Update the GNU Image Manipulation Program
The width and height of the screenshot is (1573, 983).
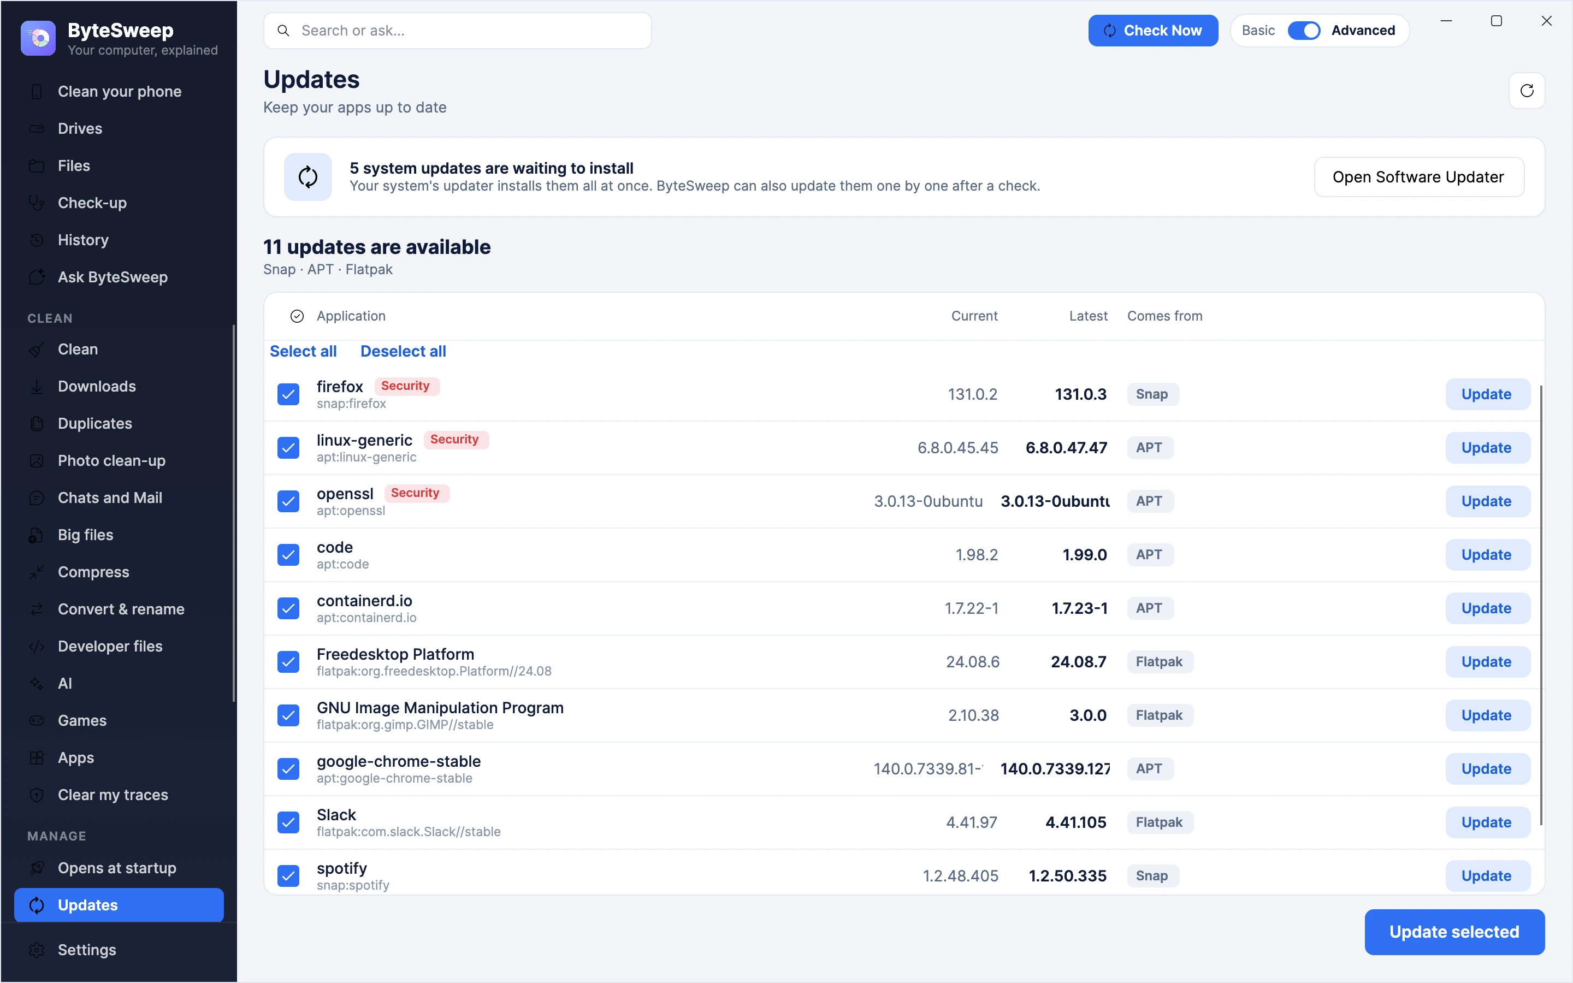1487,715
